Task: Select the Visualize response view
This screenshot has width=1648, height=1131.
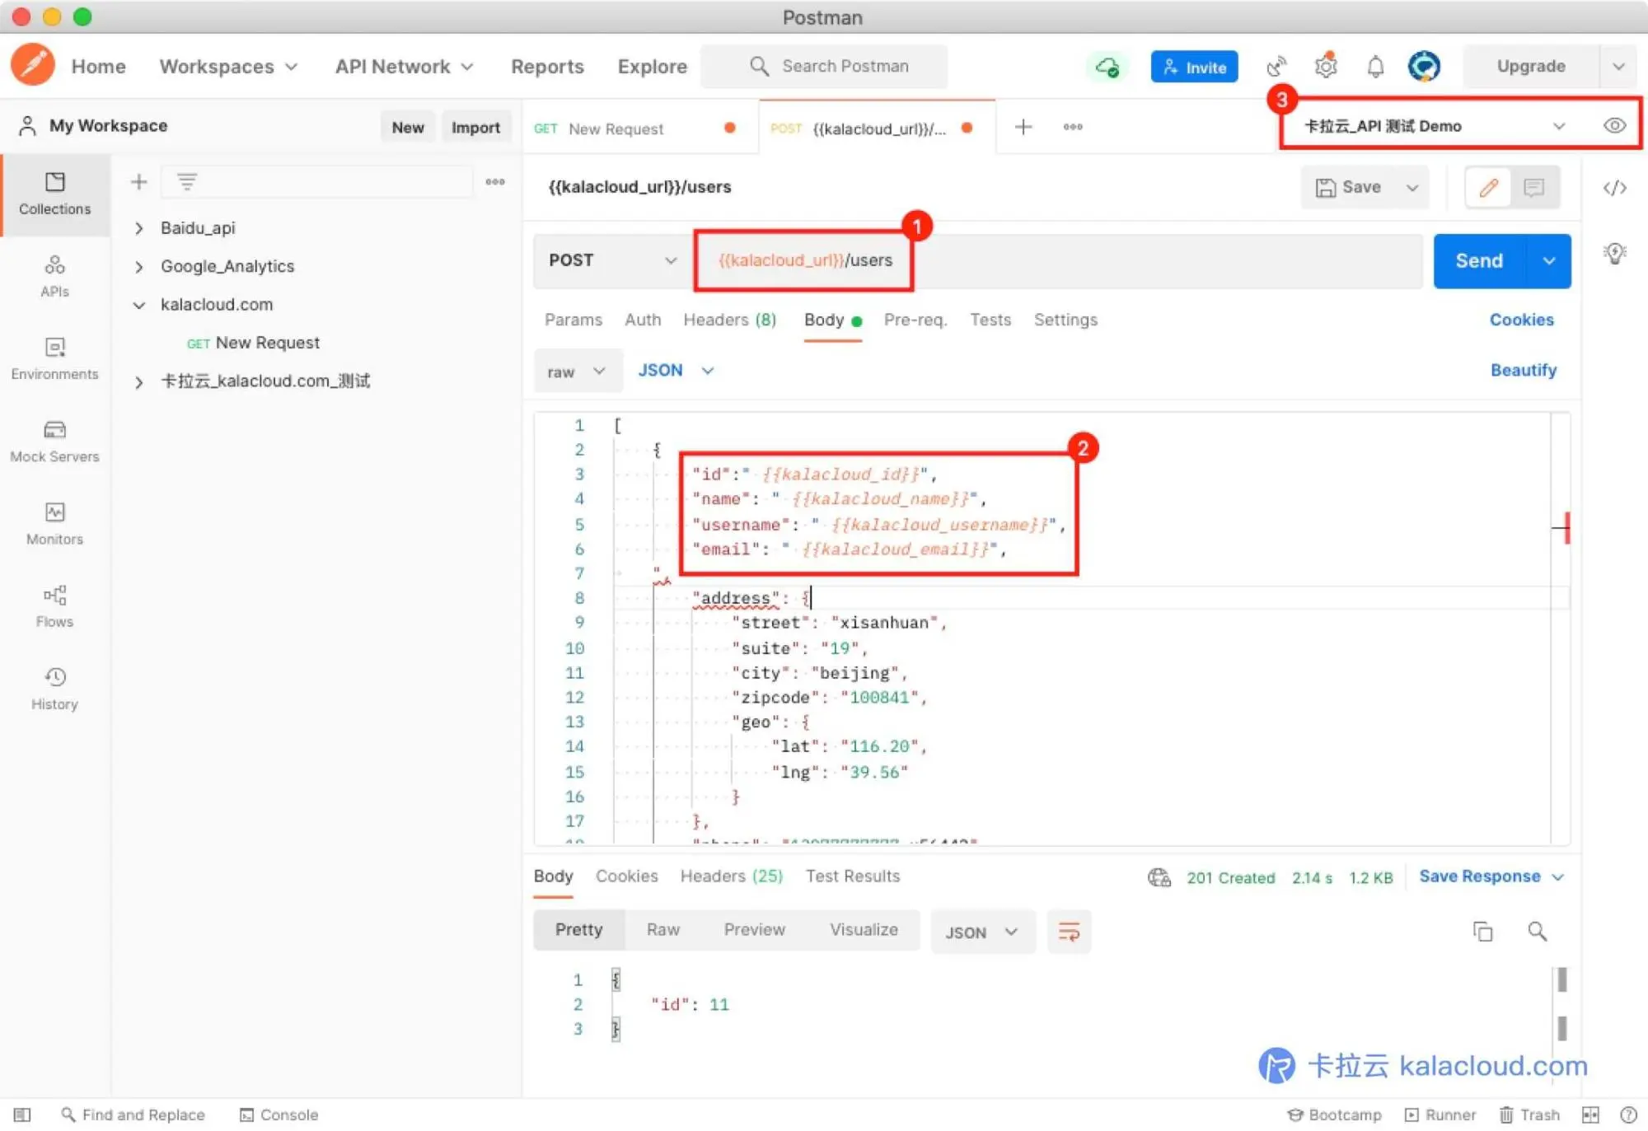Action: [863, 930]
